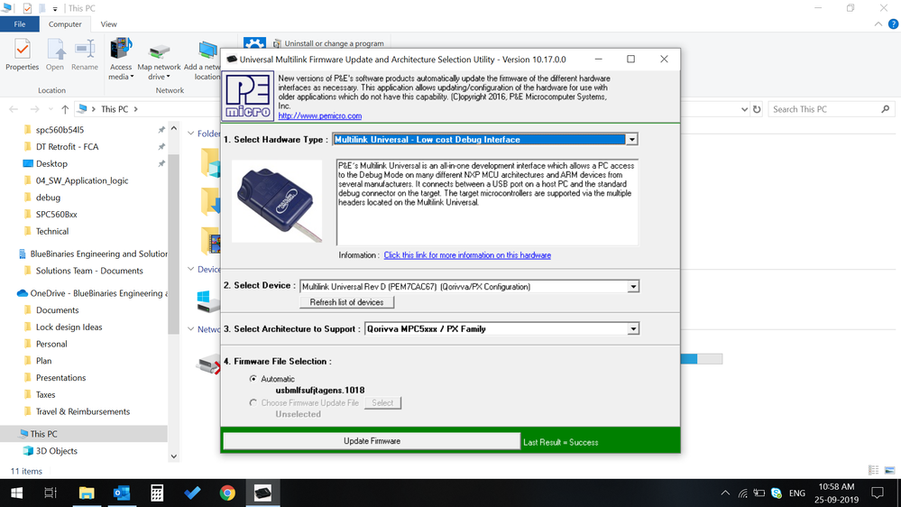This screenshot has width=901, height=507.
Task: Open the Windows Start menu
Action: coord(16,493)
